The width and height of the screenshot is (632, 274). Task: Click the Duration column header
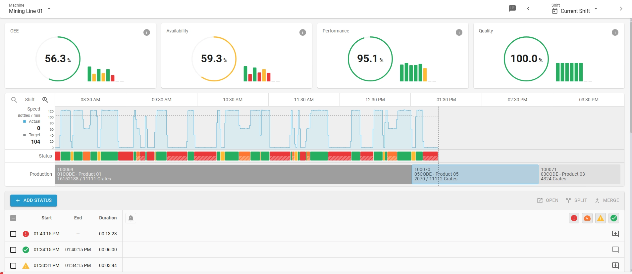108,218
